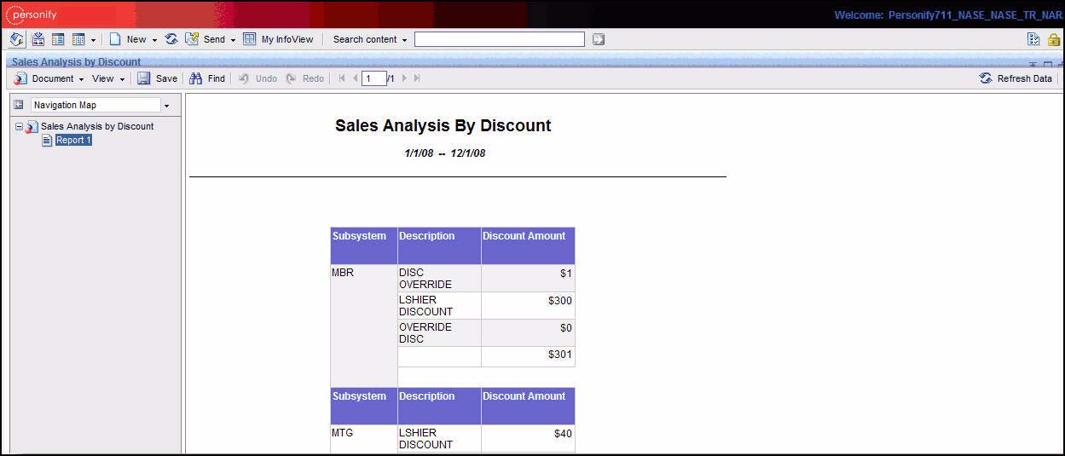This screenshot has width=1065, height=456.
Task: Open the Document menu
Action: click(52, 78)
